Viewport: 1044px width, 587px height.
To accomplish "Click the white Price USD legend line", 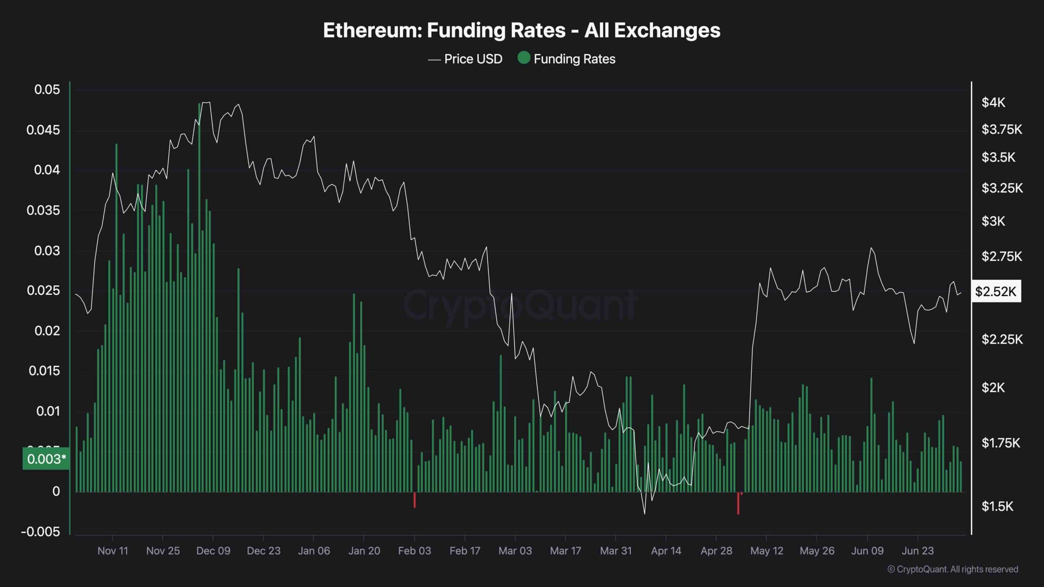I will click(x=434, y=60).
